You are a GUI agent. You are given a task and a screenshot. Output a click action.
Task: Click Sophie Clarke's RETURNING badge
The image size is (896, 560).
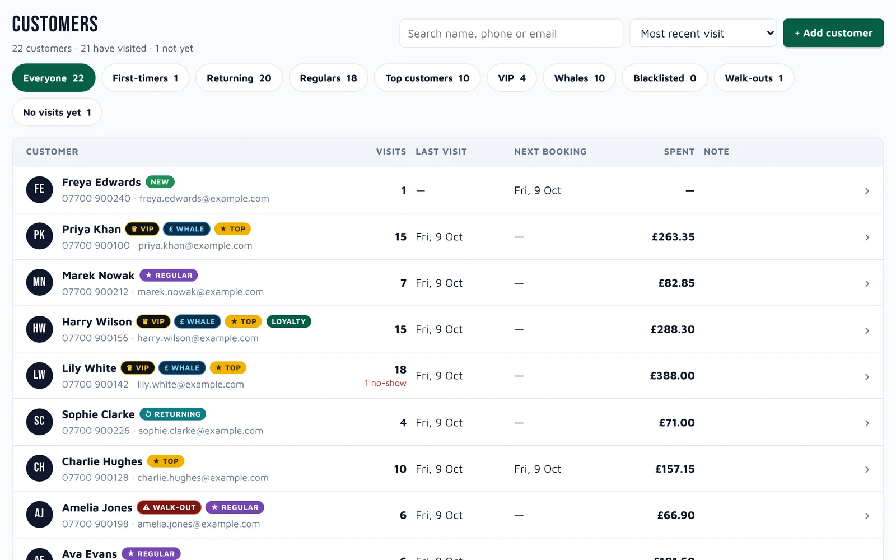[x=172, y=414]
